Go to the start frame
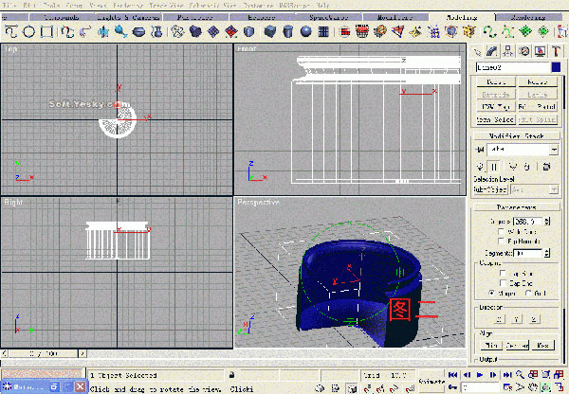This screenshot has width=569, height=394. tap(452, 374)
